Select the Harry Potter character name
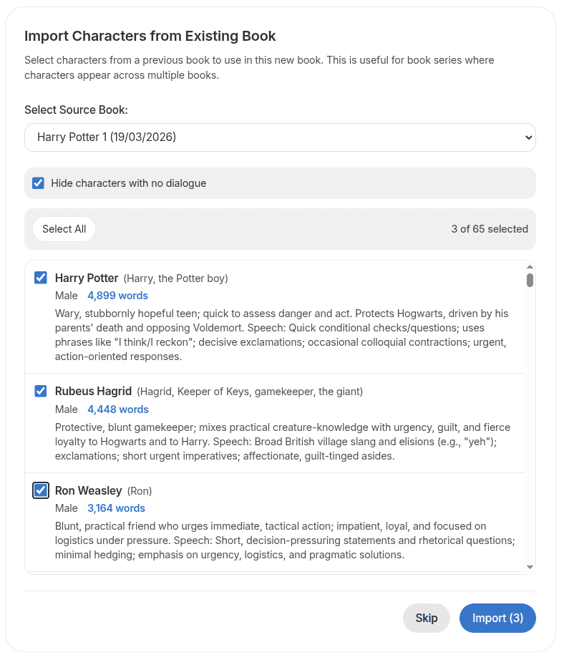The width and height of the screenshot is (564, 660). [x=87, y=278]
